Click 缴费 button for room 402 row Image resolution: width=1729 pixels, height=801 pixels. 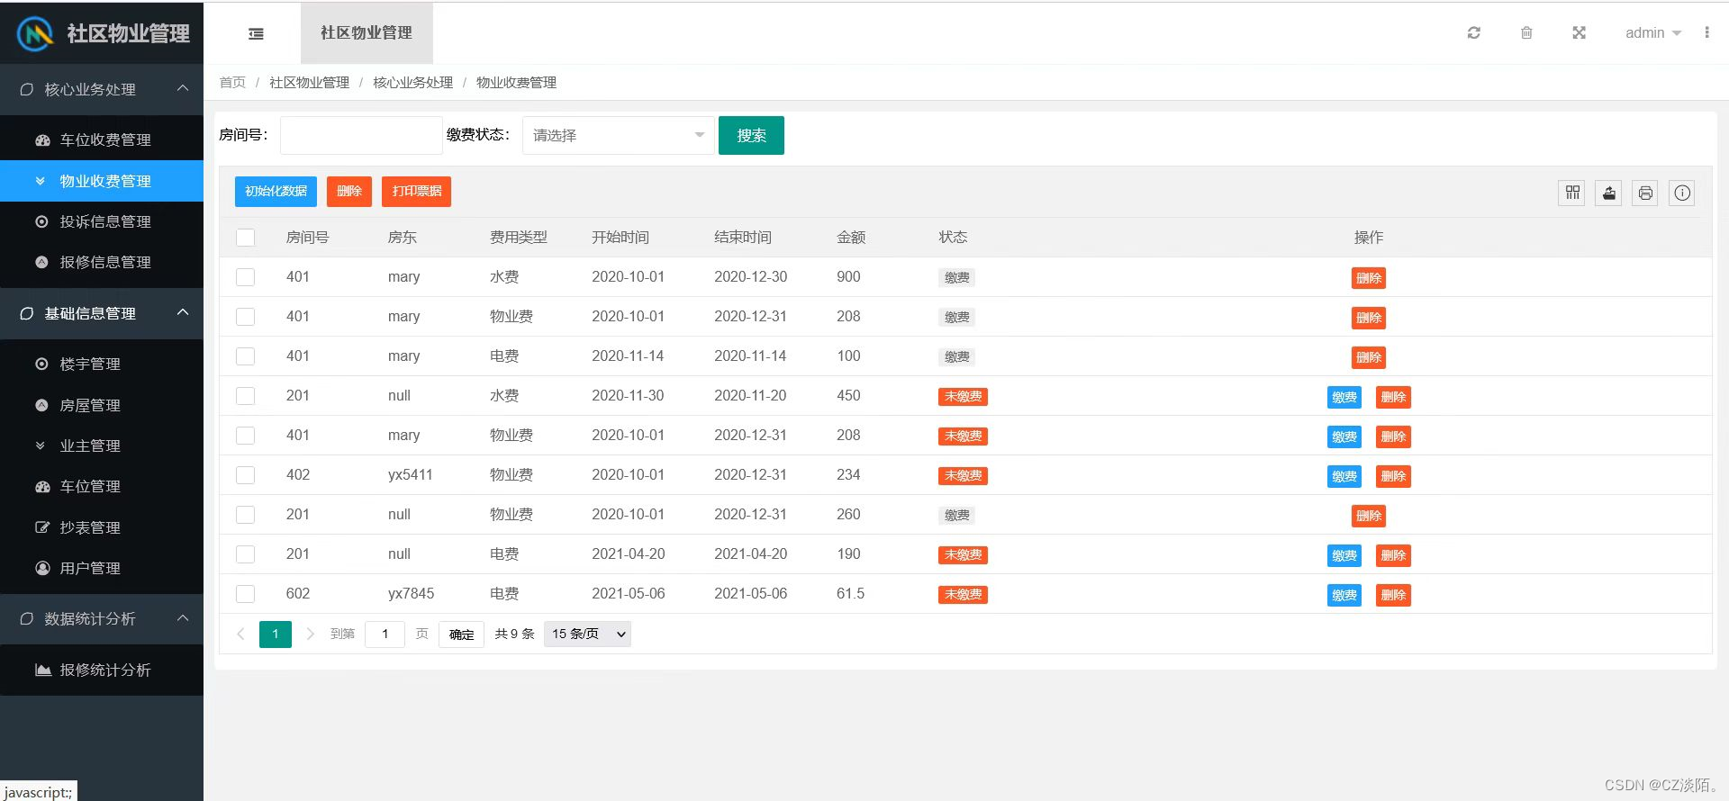[1344, 476]
